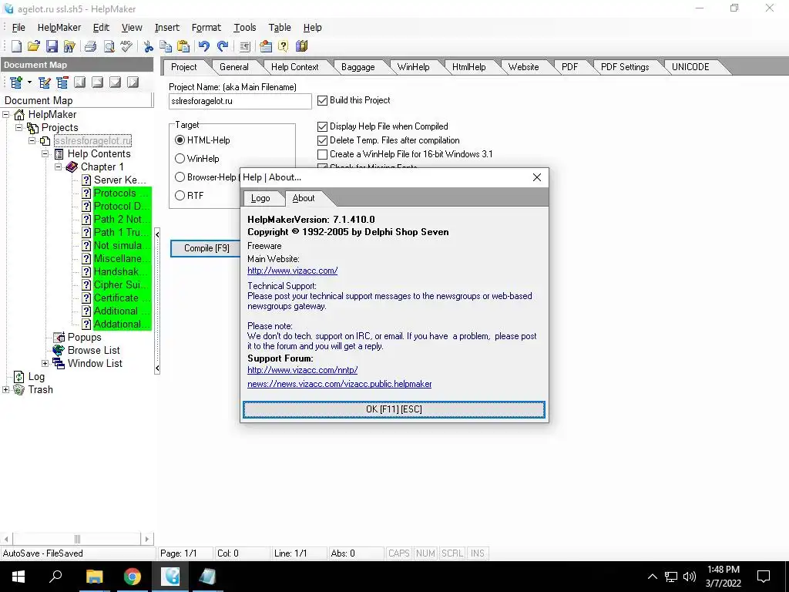
Task: Select the RTF target radio button
Action: tap(180, 195)
